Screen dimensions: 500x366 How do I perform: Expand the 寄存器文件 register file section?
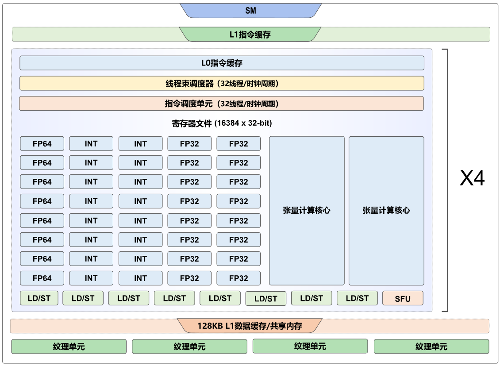[x=221, y=123]
